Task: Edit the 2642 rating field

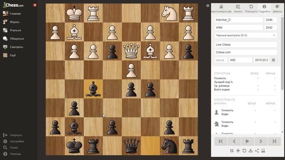Action: coord(271,28)
